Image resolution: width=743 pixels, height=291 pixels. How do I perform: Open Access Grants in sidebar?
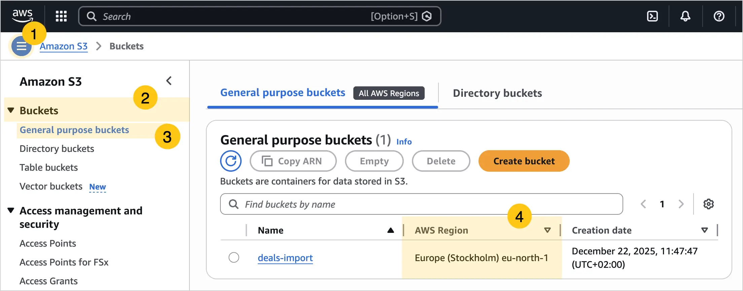(48, 281)
